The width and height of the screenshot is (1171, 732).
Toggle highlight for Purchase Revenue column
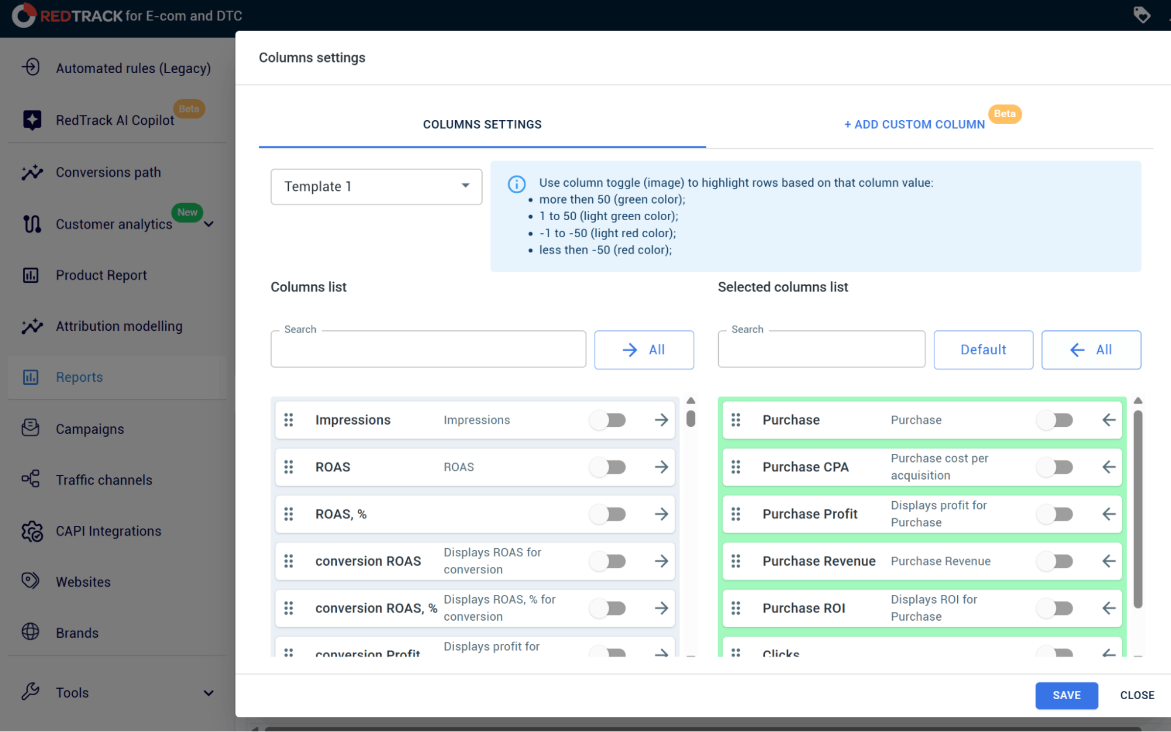click(1055, 561)
